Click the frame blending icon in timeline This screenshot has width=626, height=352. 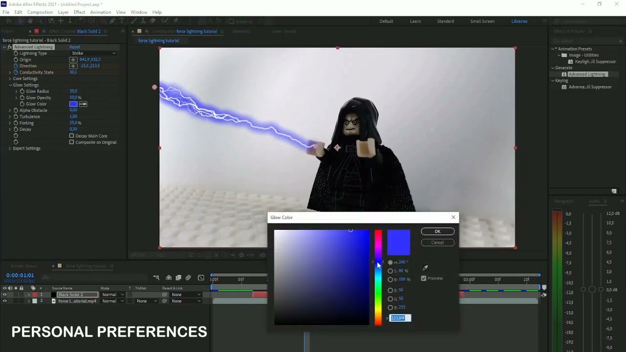[179, 278]
